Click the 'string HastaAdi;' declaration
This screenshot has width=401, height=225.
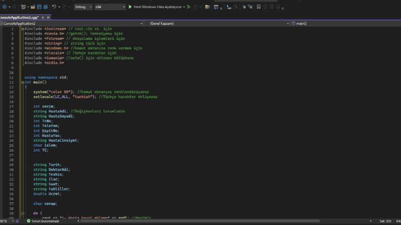[x=51, y=111]
